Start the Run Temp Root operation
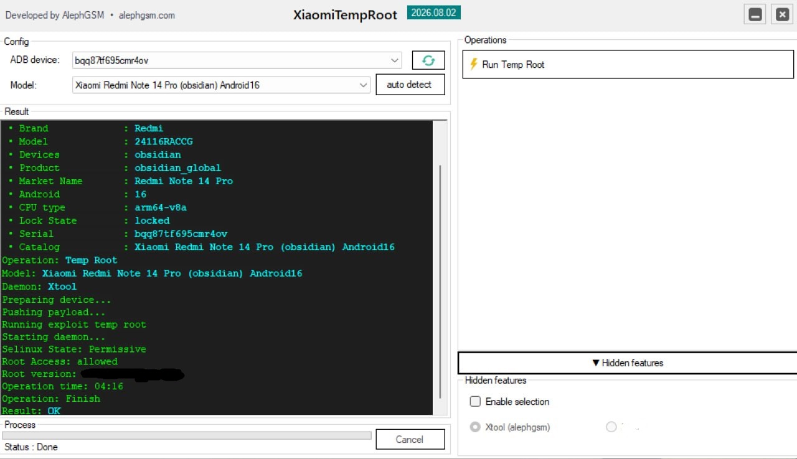The width and height of the screenshot is (797, 459). [x=628, y=64]
